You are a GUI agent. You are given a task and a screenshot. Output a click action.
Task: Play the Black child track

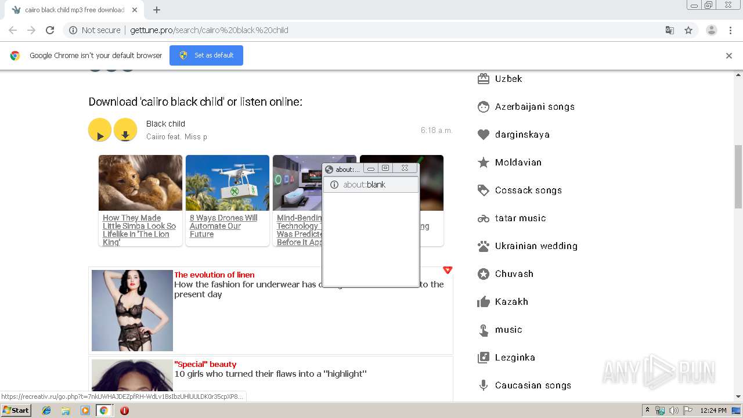(100, 130)
